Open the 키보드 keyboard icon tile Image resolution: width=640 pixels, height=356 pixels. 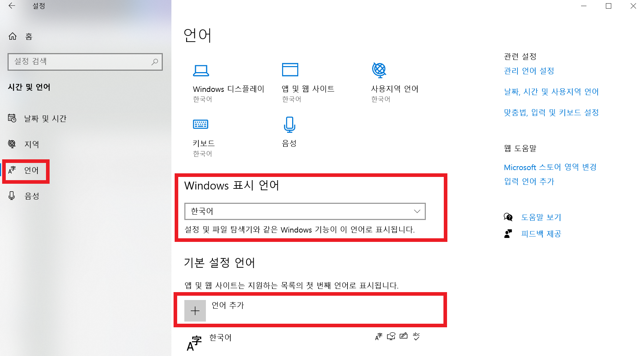click(201, 124)
